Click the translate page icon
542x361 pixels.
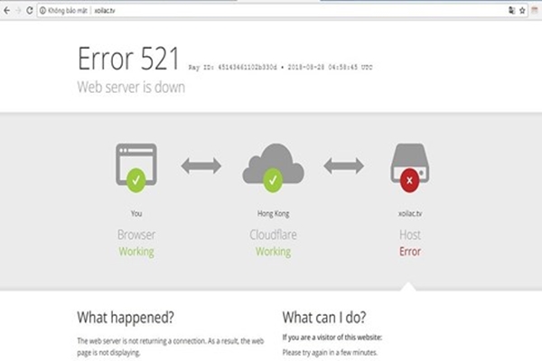pyautogui.click(x=512, y=10)
